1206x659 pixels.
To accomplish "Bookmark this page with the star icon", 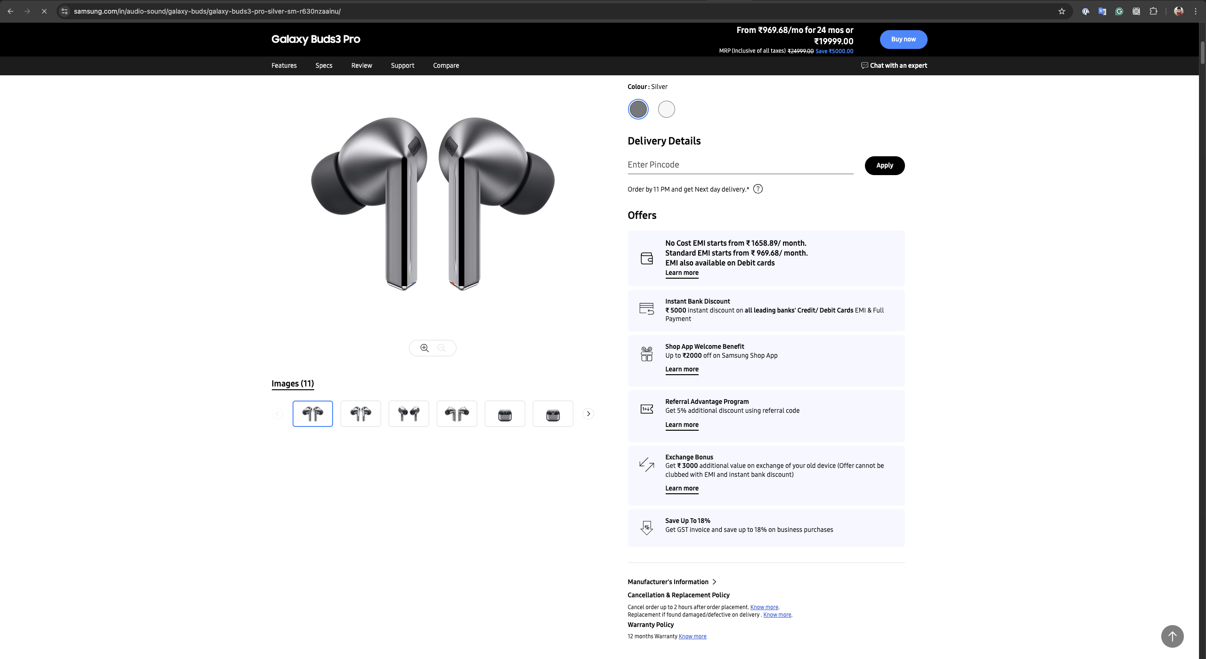I will click(x=1061, y=11).
